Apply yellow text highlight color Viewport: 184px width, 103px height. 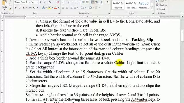tap(49, 8)
